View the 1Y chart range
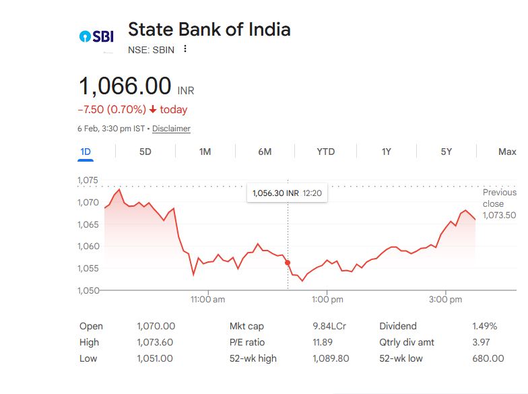This screenshot has width=528, height=394. [x=386, y=152]
